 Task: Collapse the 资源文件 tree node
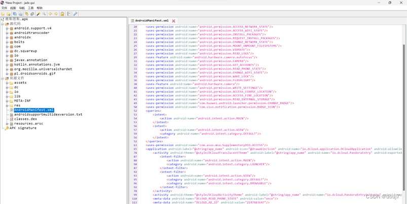click(3, 78)
